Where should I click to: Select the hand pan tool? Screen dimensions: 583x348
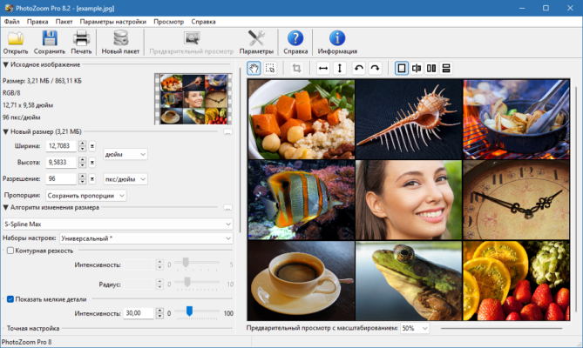(x=254, y=68)
